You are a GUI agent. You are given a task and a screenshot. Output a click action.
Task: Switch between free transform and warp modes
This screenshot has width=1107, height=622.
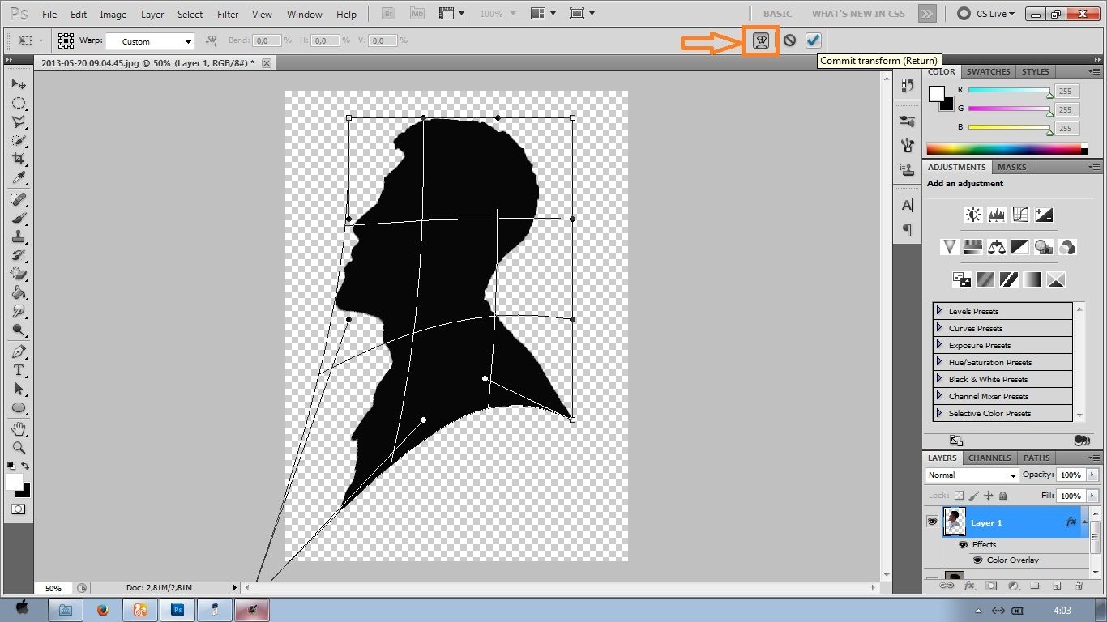(x=760, y=40)
